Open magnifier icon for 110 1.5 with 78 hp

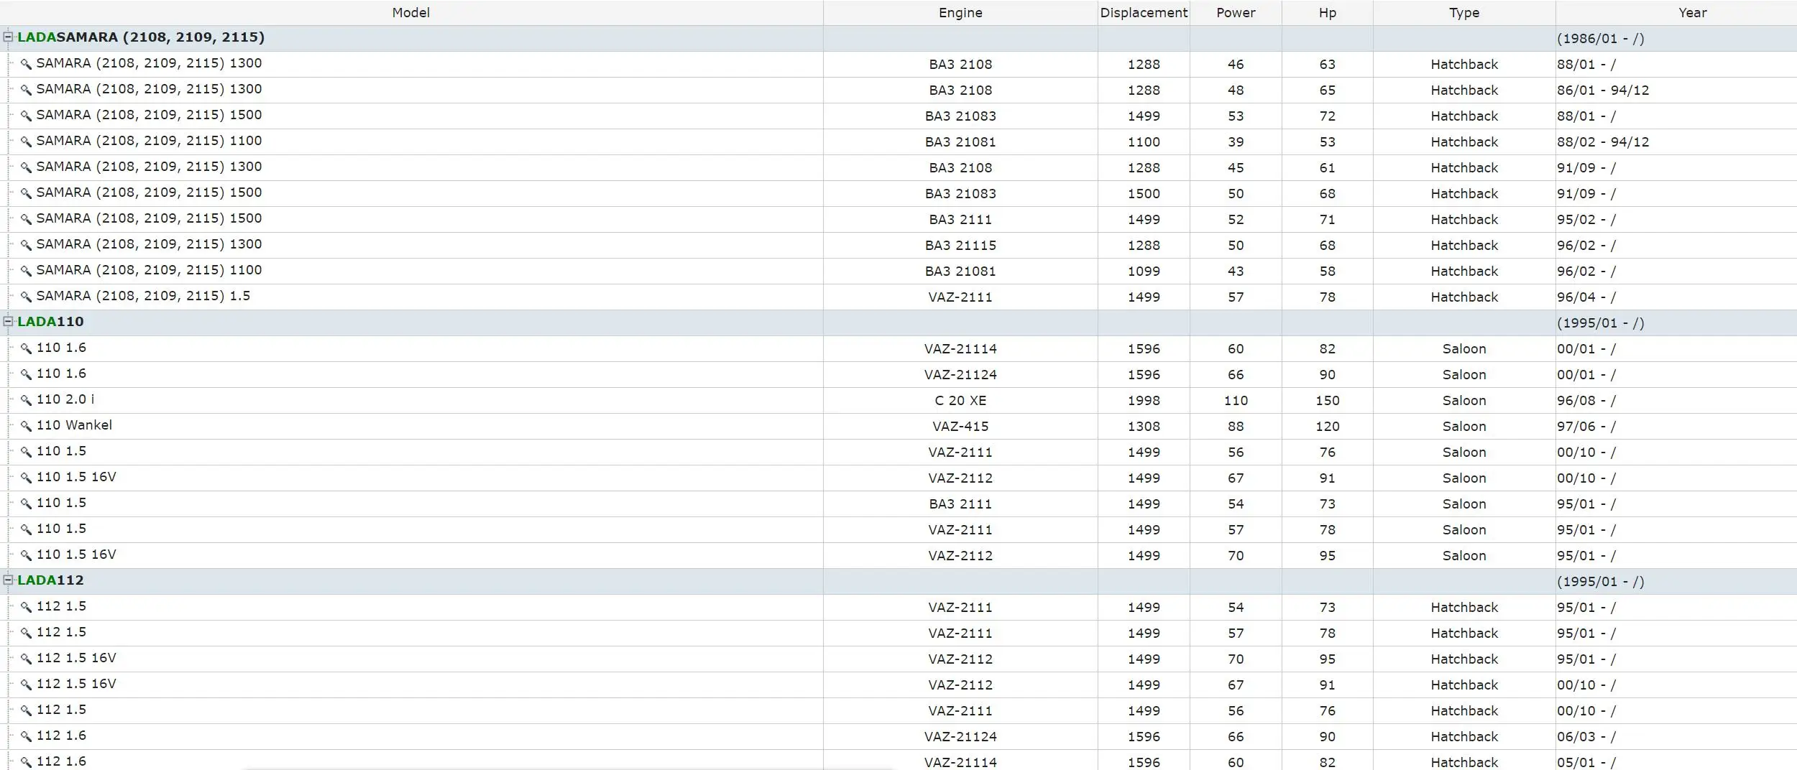click(26, 529)
